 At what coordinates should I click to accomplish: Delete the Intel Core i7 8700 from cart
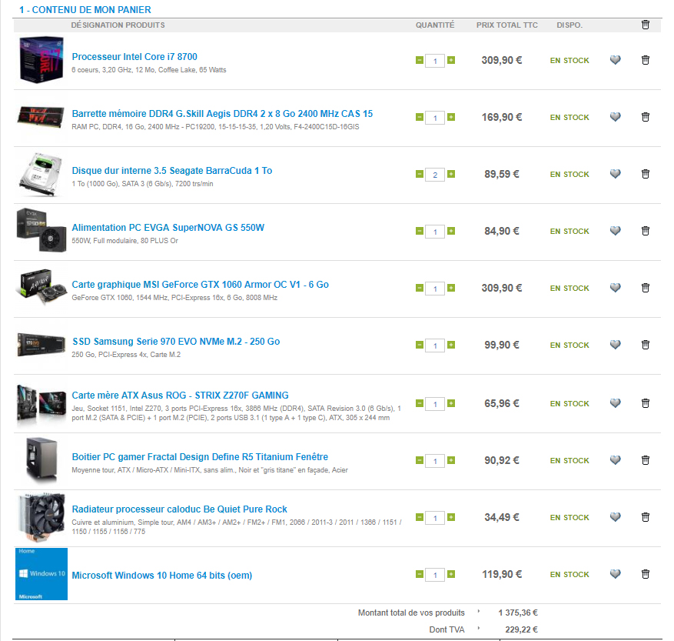pos(645,60)
